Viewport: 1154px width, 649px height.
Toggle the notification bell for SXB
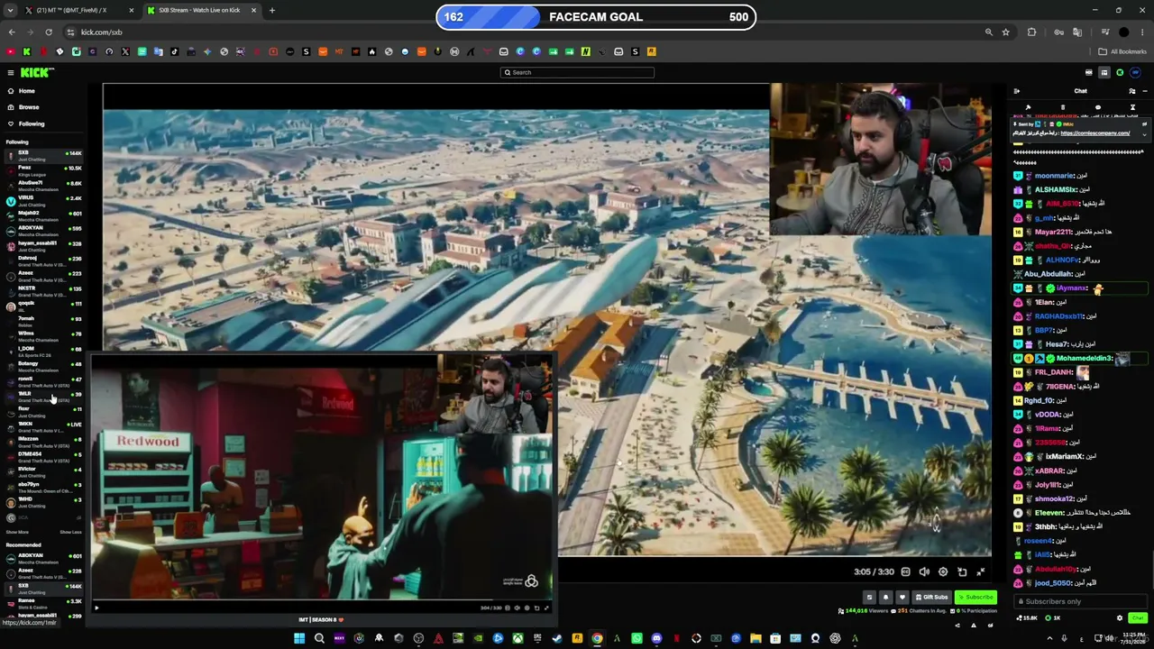tap(885, 597)
